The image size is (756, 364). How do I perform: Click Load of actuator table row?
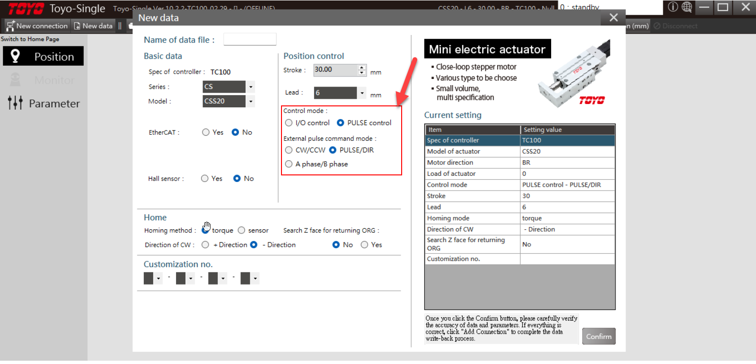[520, 173]
